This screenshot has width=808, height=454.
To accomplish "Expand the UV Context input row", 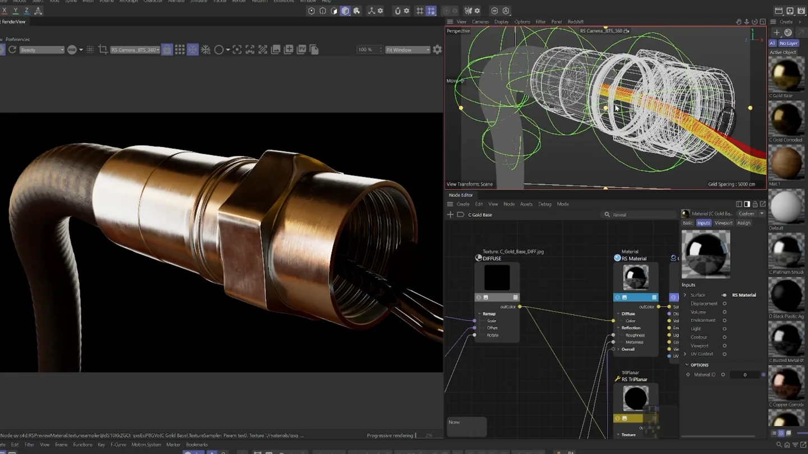I will click(685, 354).
